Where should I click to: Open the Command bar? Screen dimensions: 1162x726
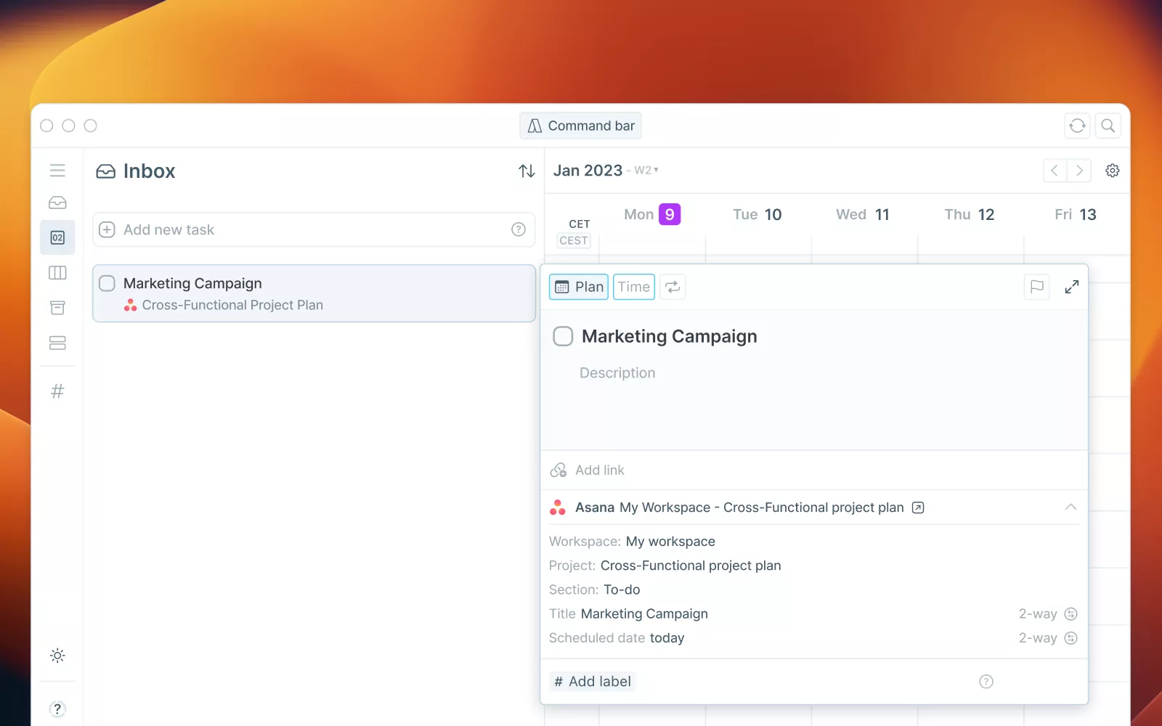tap(580, 126)
